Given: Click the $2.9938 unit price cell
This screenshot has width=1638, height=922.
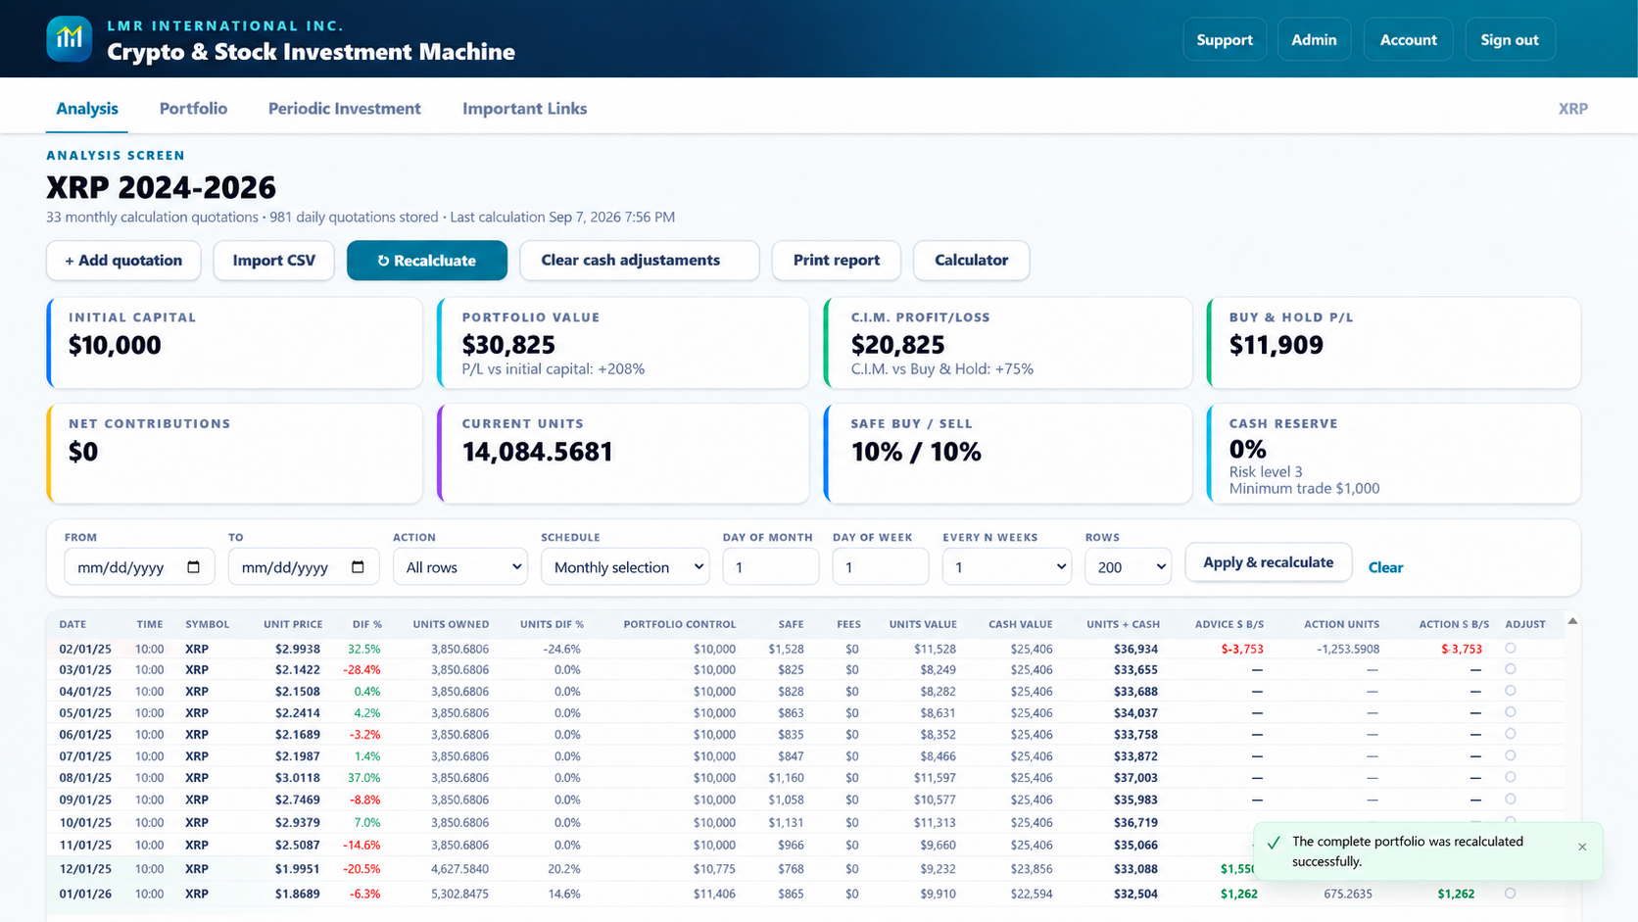Looking at the screenshot, I should tap(298, 649).
